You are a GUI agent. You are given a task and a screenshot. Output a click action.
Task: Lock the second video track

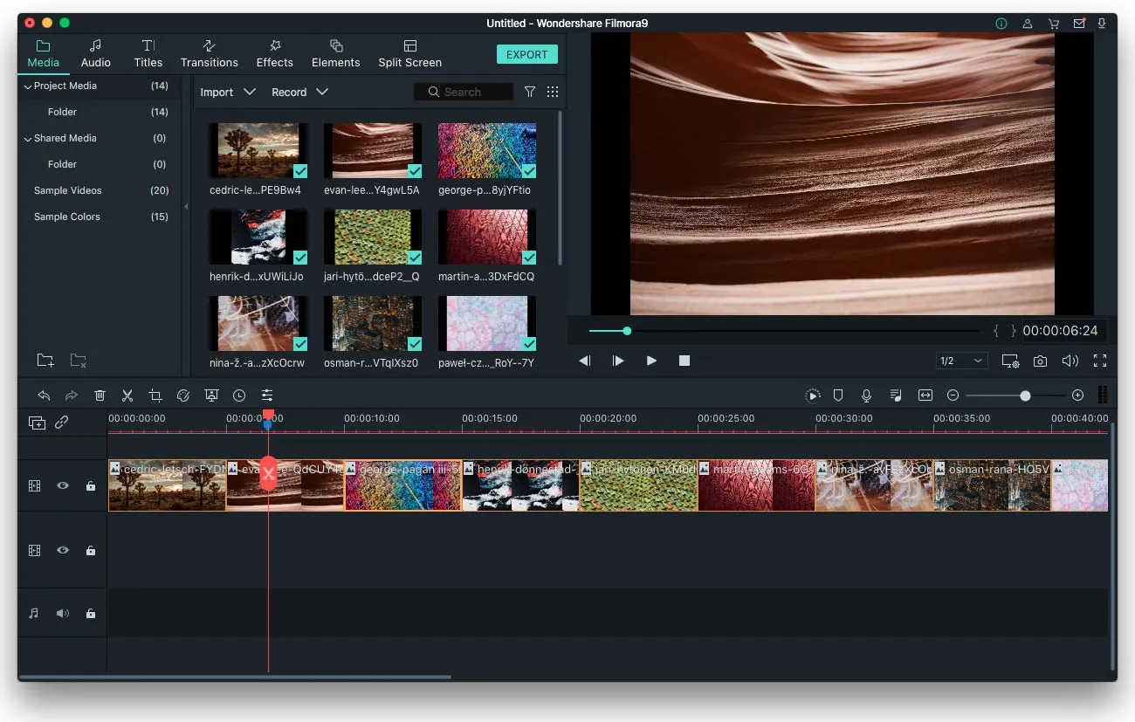90,550
